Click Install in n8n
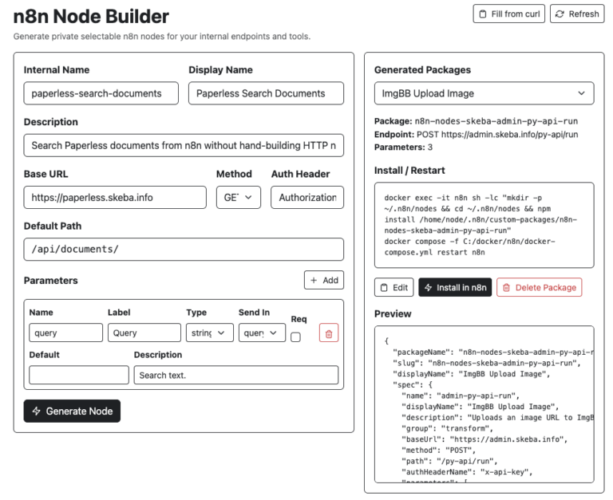 [455, 288]
